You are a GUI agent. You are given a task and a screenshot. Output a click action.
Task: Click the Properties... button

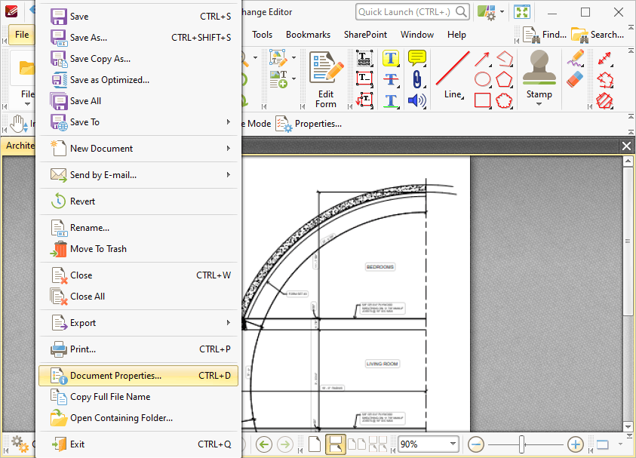[309, 124]
